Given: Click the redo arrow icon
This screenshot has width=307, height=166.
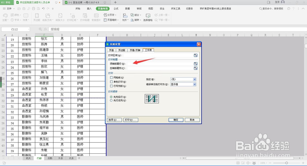Looking at the screenshot, I should 48,9.
